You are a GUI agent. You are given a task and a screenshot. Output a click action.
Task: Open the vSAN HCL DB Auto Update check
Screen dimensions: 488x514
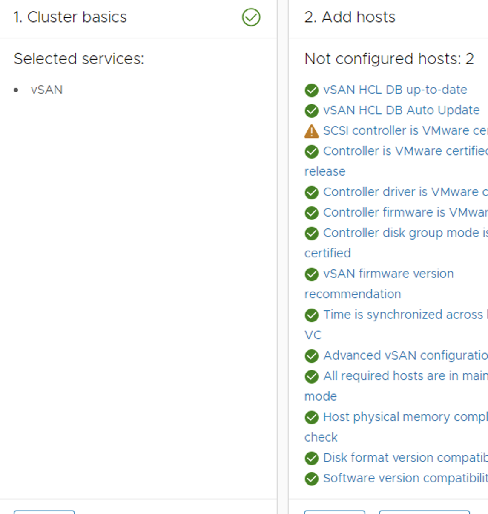pyautogui.click(x=402, y=110)
